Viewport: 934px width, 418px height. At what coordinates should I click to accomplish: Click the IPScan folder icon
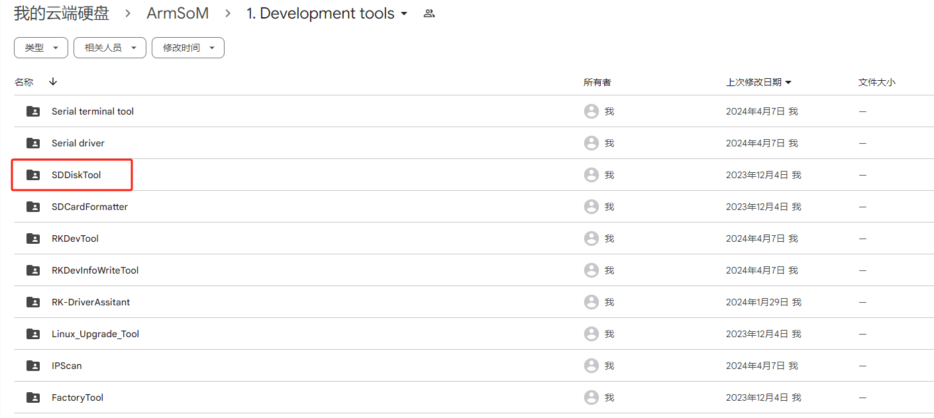32,365
